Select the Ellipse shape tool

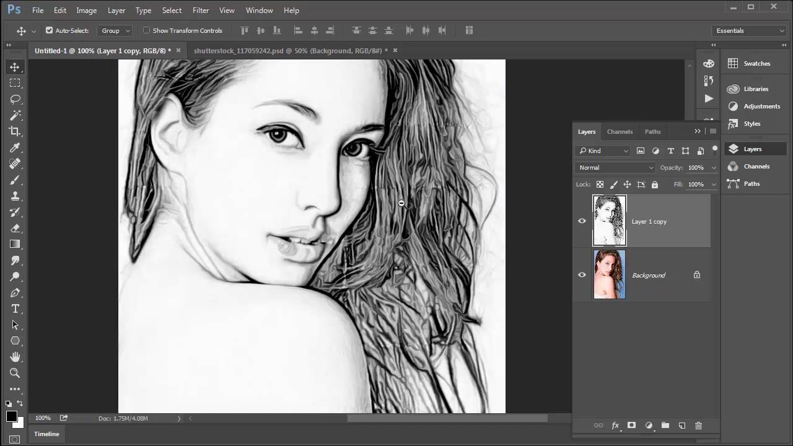pos(15,341)
